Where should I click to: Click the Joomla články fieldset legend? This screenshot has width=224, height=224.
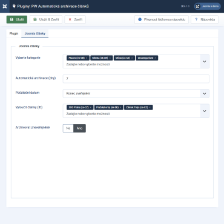[29, 46]
